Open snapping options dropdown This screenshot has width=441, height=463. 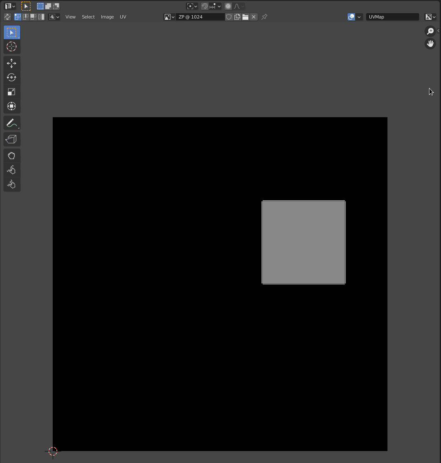tap(215, 6)
